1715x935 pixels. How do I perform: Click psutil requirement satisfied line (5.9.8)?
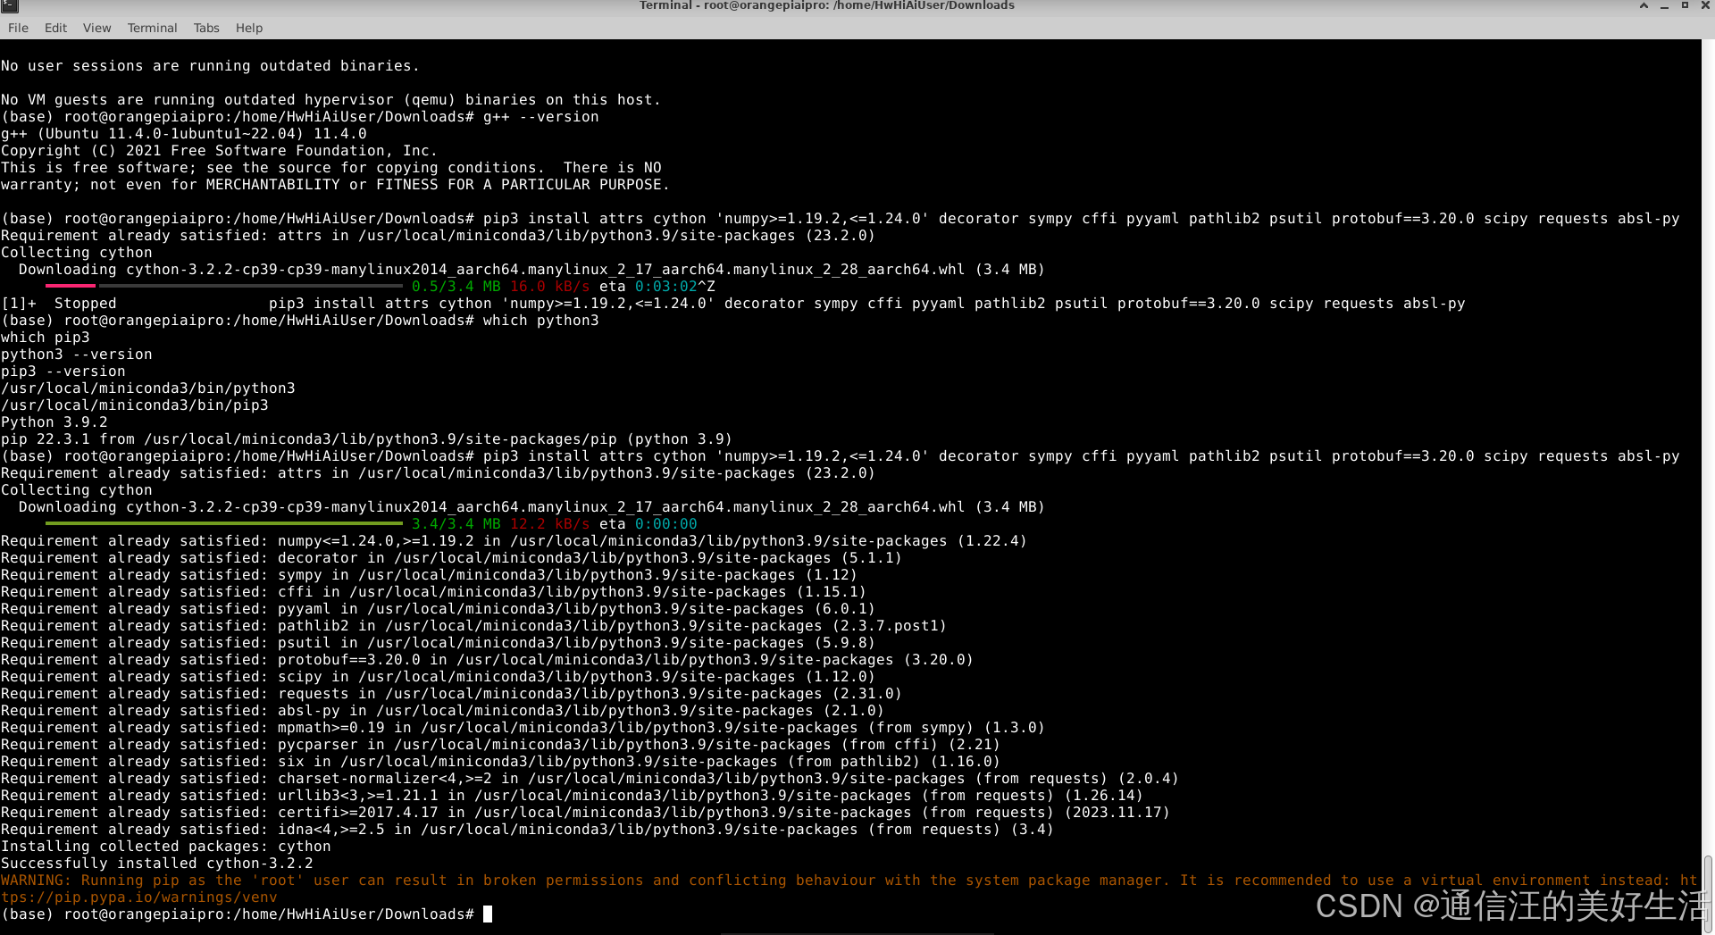click(438, 643)
